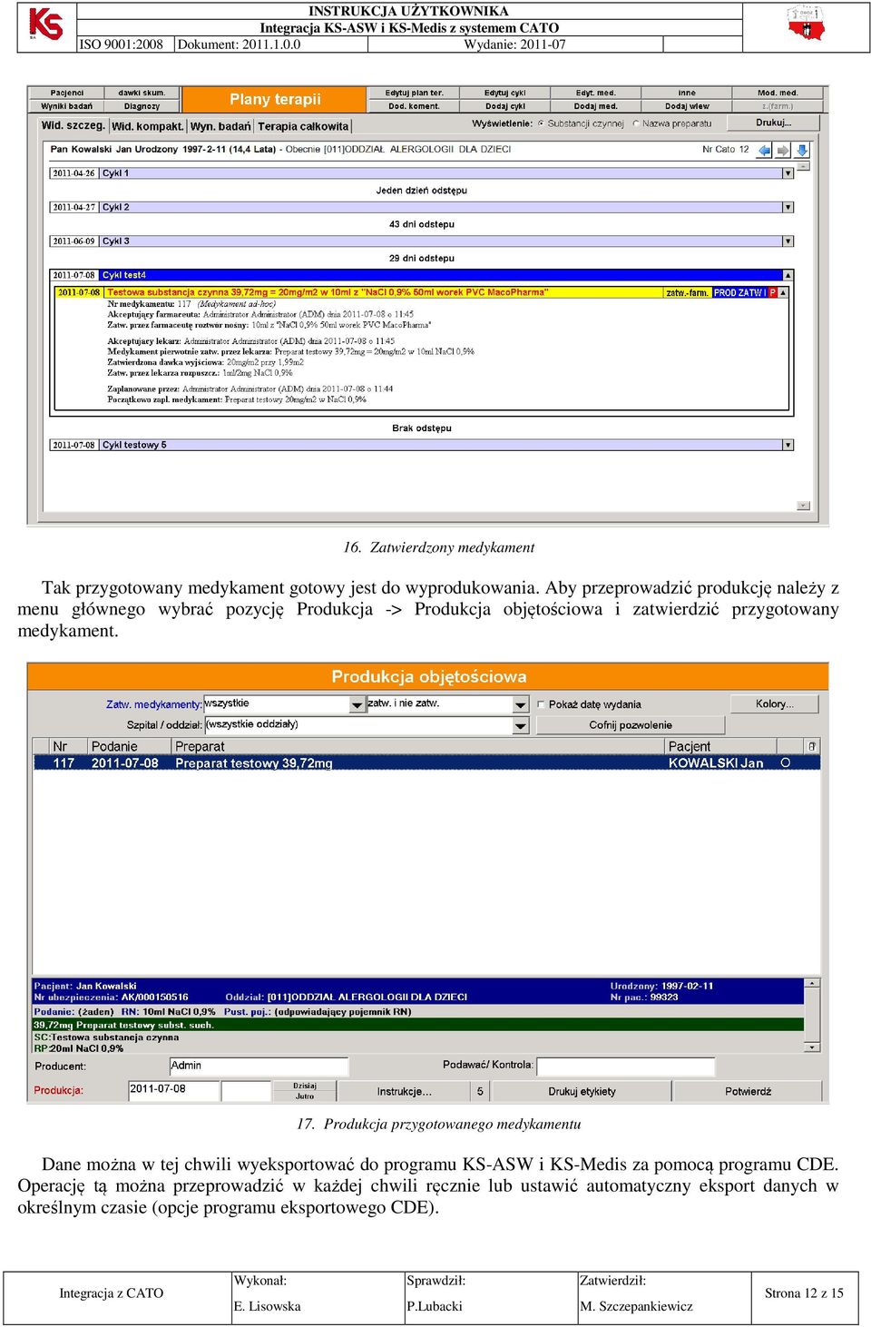Viewport: 871px width, 1327px height.
Task: Click the KS company logo in document header
Action: coord(46,25)
